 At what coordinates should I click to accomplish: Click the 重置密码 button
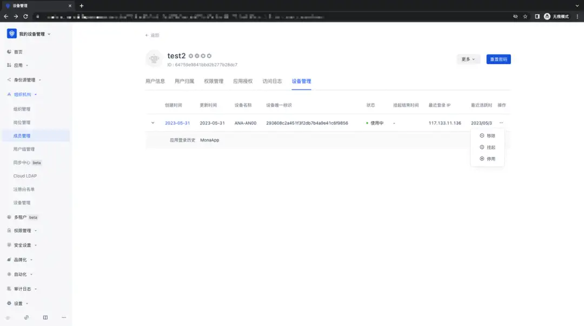point(499,59)
